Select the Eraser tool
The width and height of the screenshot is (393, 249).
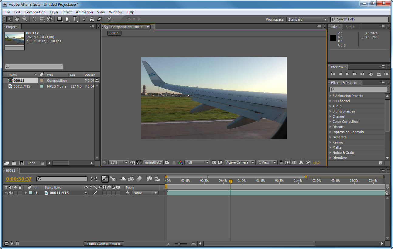99,19
